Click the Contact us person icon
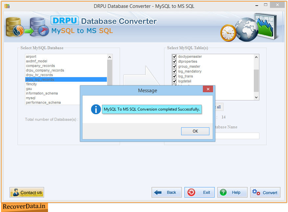The height and width of the screenshot is (212, 288). 16,192
